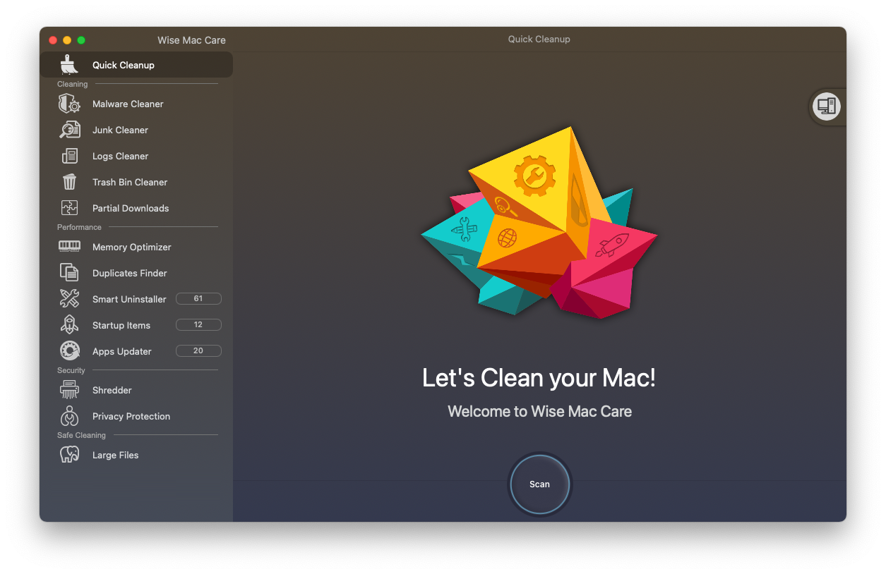
Task: Click the Apps Updater 20 badge
Action: 198,350
